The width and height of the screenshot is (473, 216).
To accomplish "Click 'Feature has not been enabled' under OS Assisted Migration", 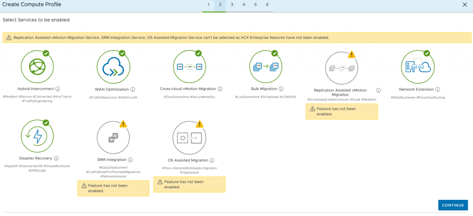I will (x=189, y=184).
